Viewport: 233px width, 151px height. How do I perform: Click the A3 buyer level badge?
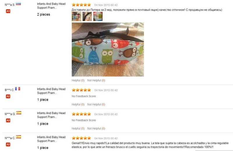(x=8, y=120)
